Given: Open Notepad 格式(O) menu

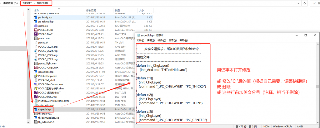Looking at the screenshot, I should click(x=162, y=40).
